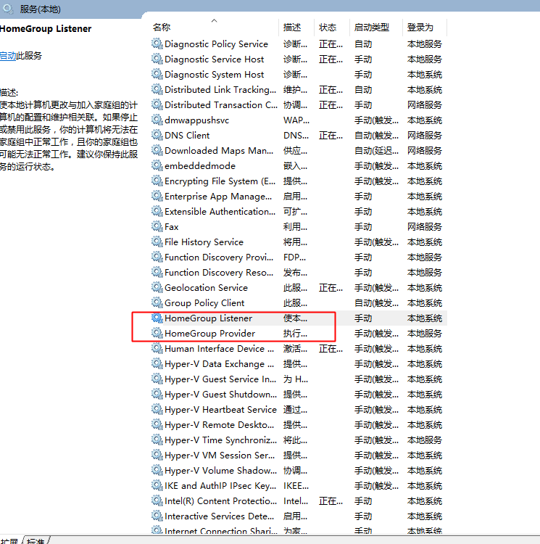Click the gear icon of Hyper-V Data Exchange
540x544 pixels.
click(x=157, y=364)
